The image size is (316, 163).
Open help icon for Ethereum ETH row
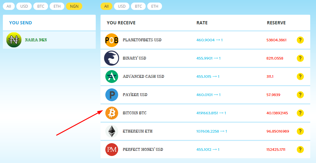(x=300, y=131)
